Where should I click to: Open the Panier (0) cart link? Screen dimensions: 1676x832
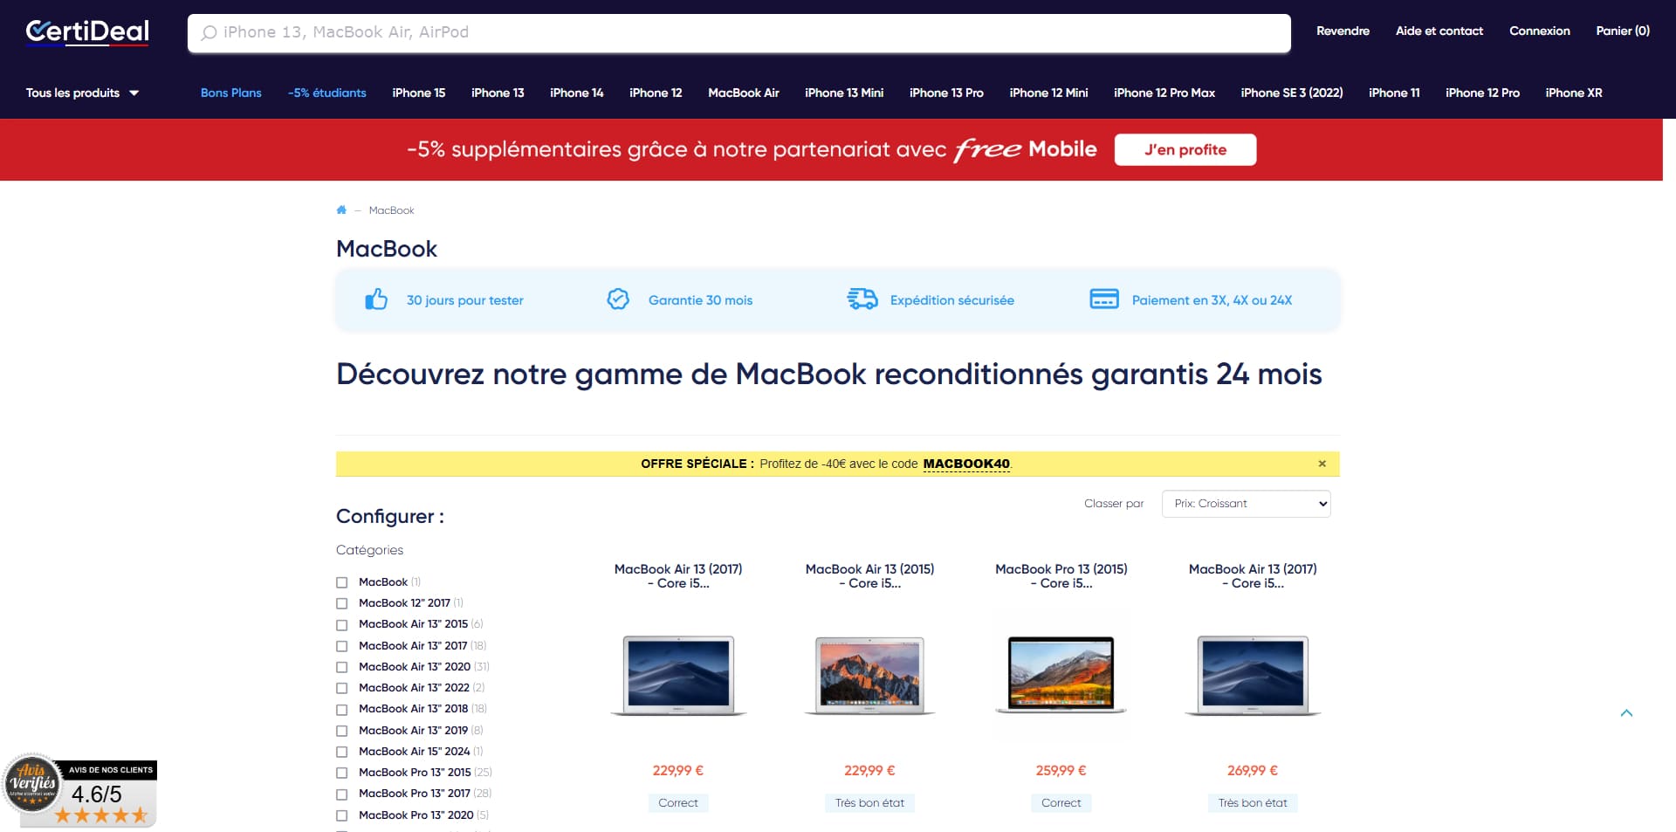1623,31
